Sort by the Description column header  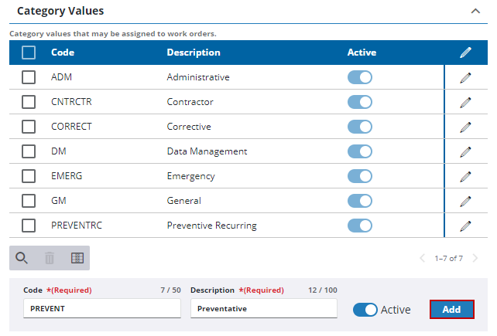tap(194, 53)
